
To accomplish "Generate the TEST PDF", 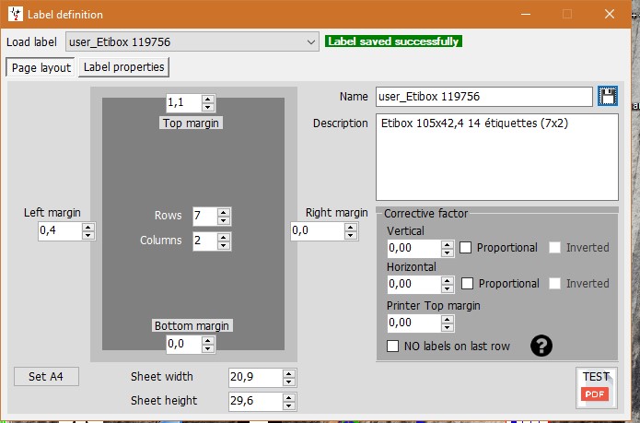I will tap(597, 387).
